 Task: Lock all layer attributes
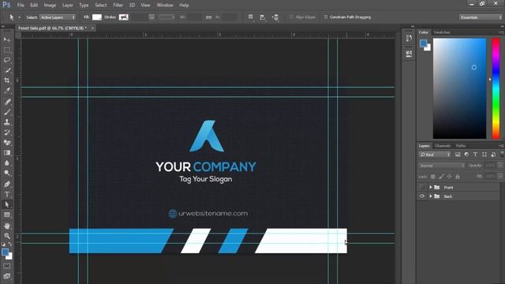458,177
